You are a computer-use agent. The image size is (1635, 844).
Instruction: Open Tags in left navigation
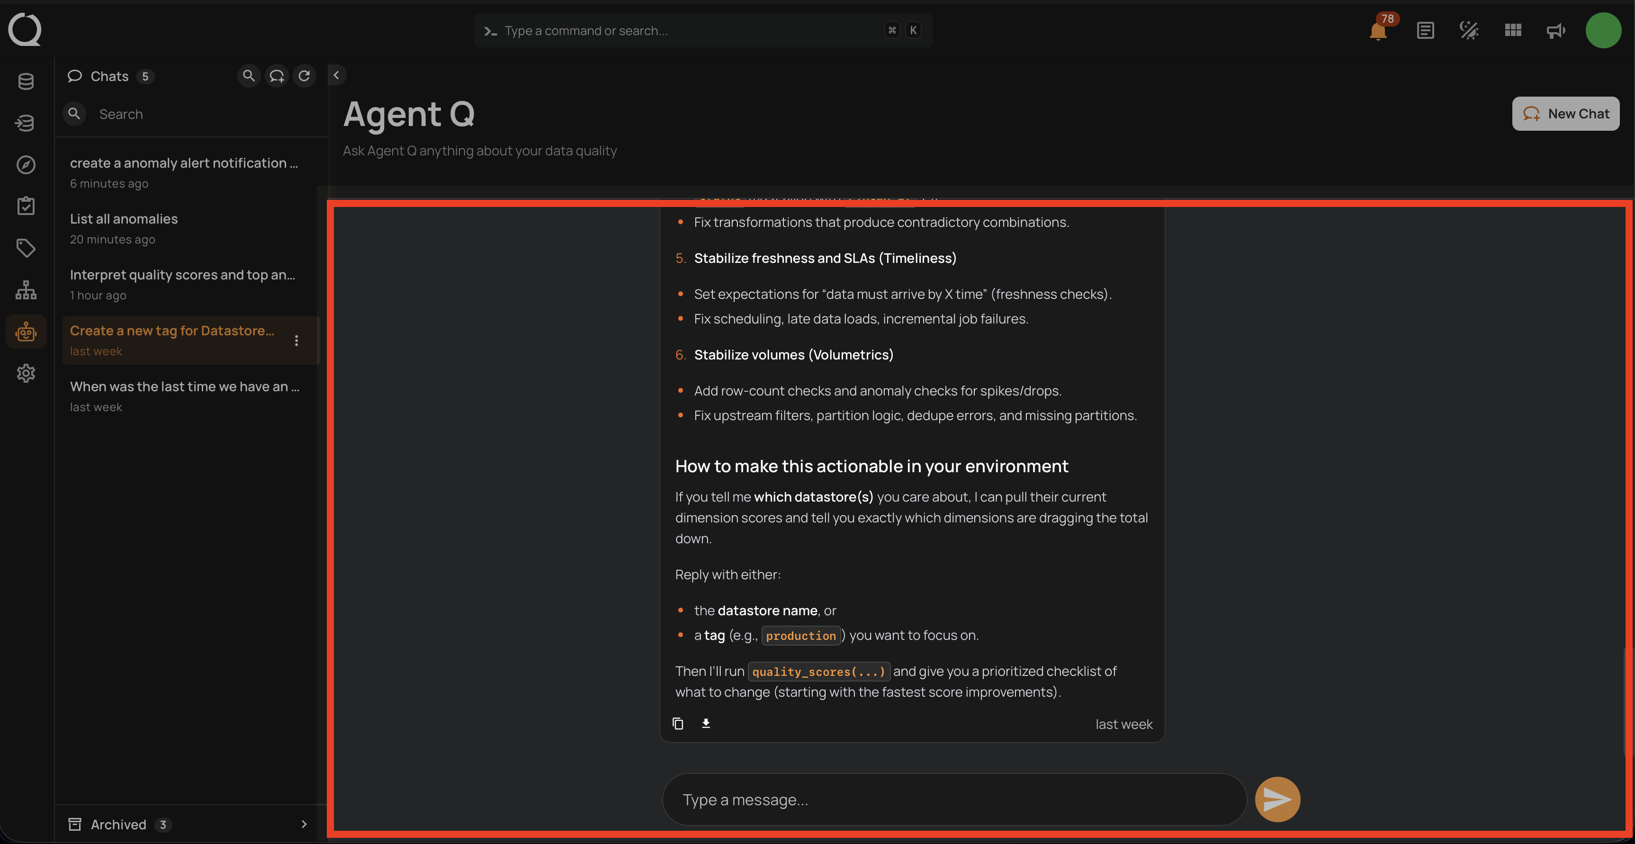click(x=26, y=248)
